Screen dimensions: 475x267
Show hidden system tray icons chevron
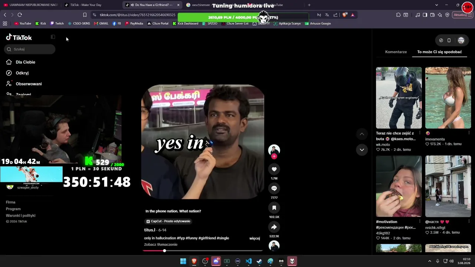click(430, 261)
